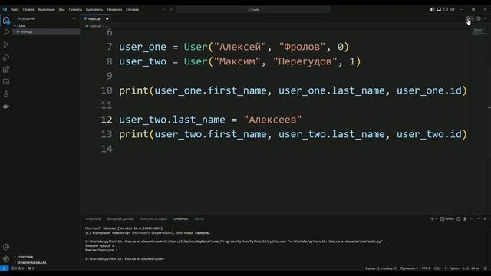Click the command center search box

click(x=253, y=10)
